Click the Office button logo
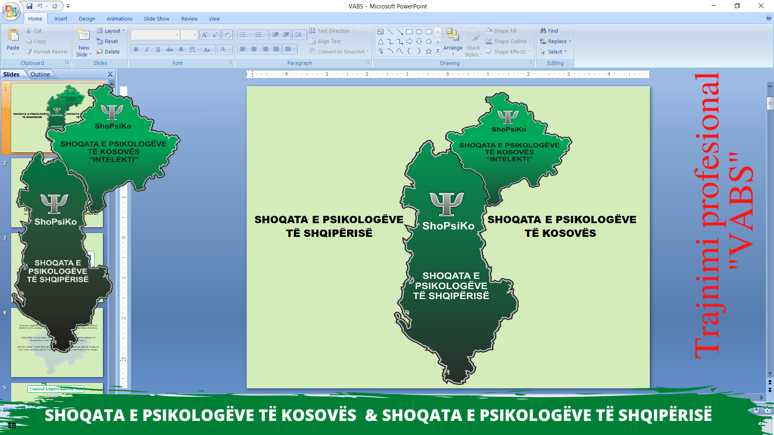 11,11
